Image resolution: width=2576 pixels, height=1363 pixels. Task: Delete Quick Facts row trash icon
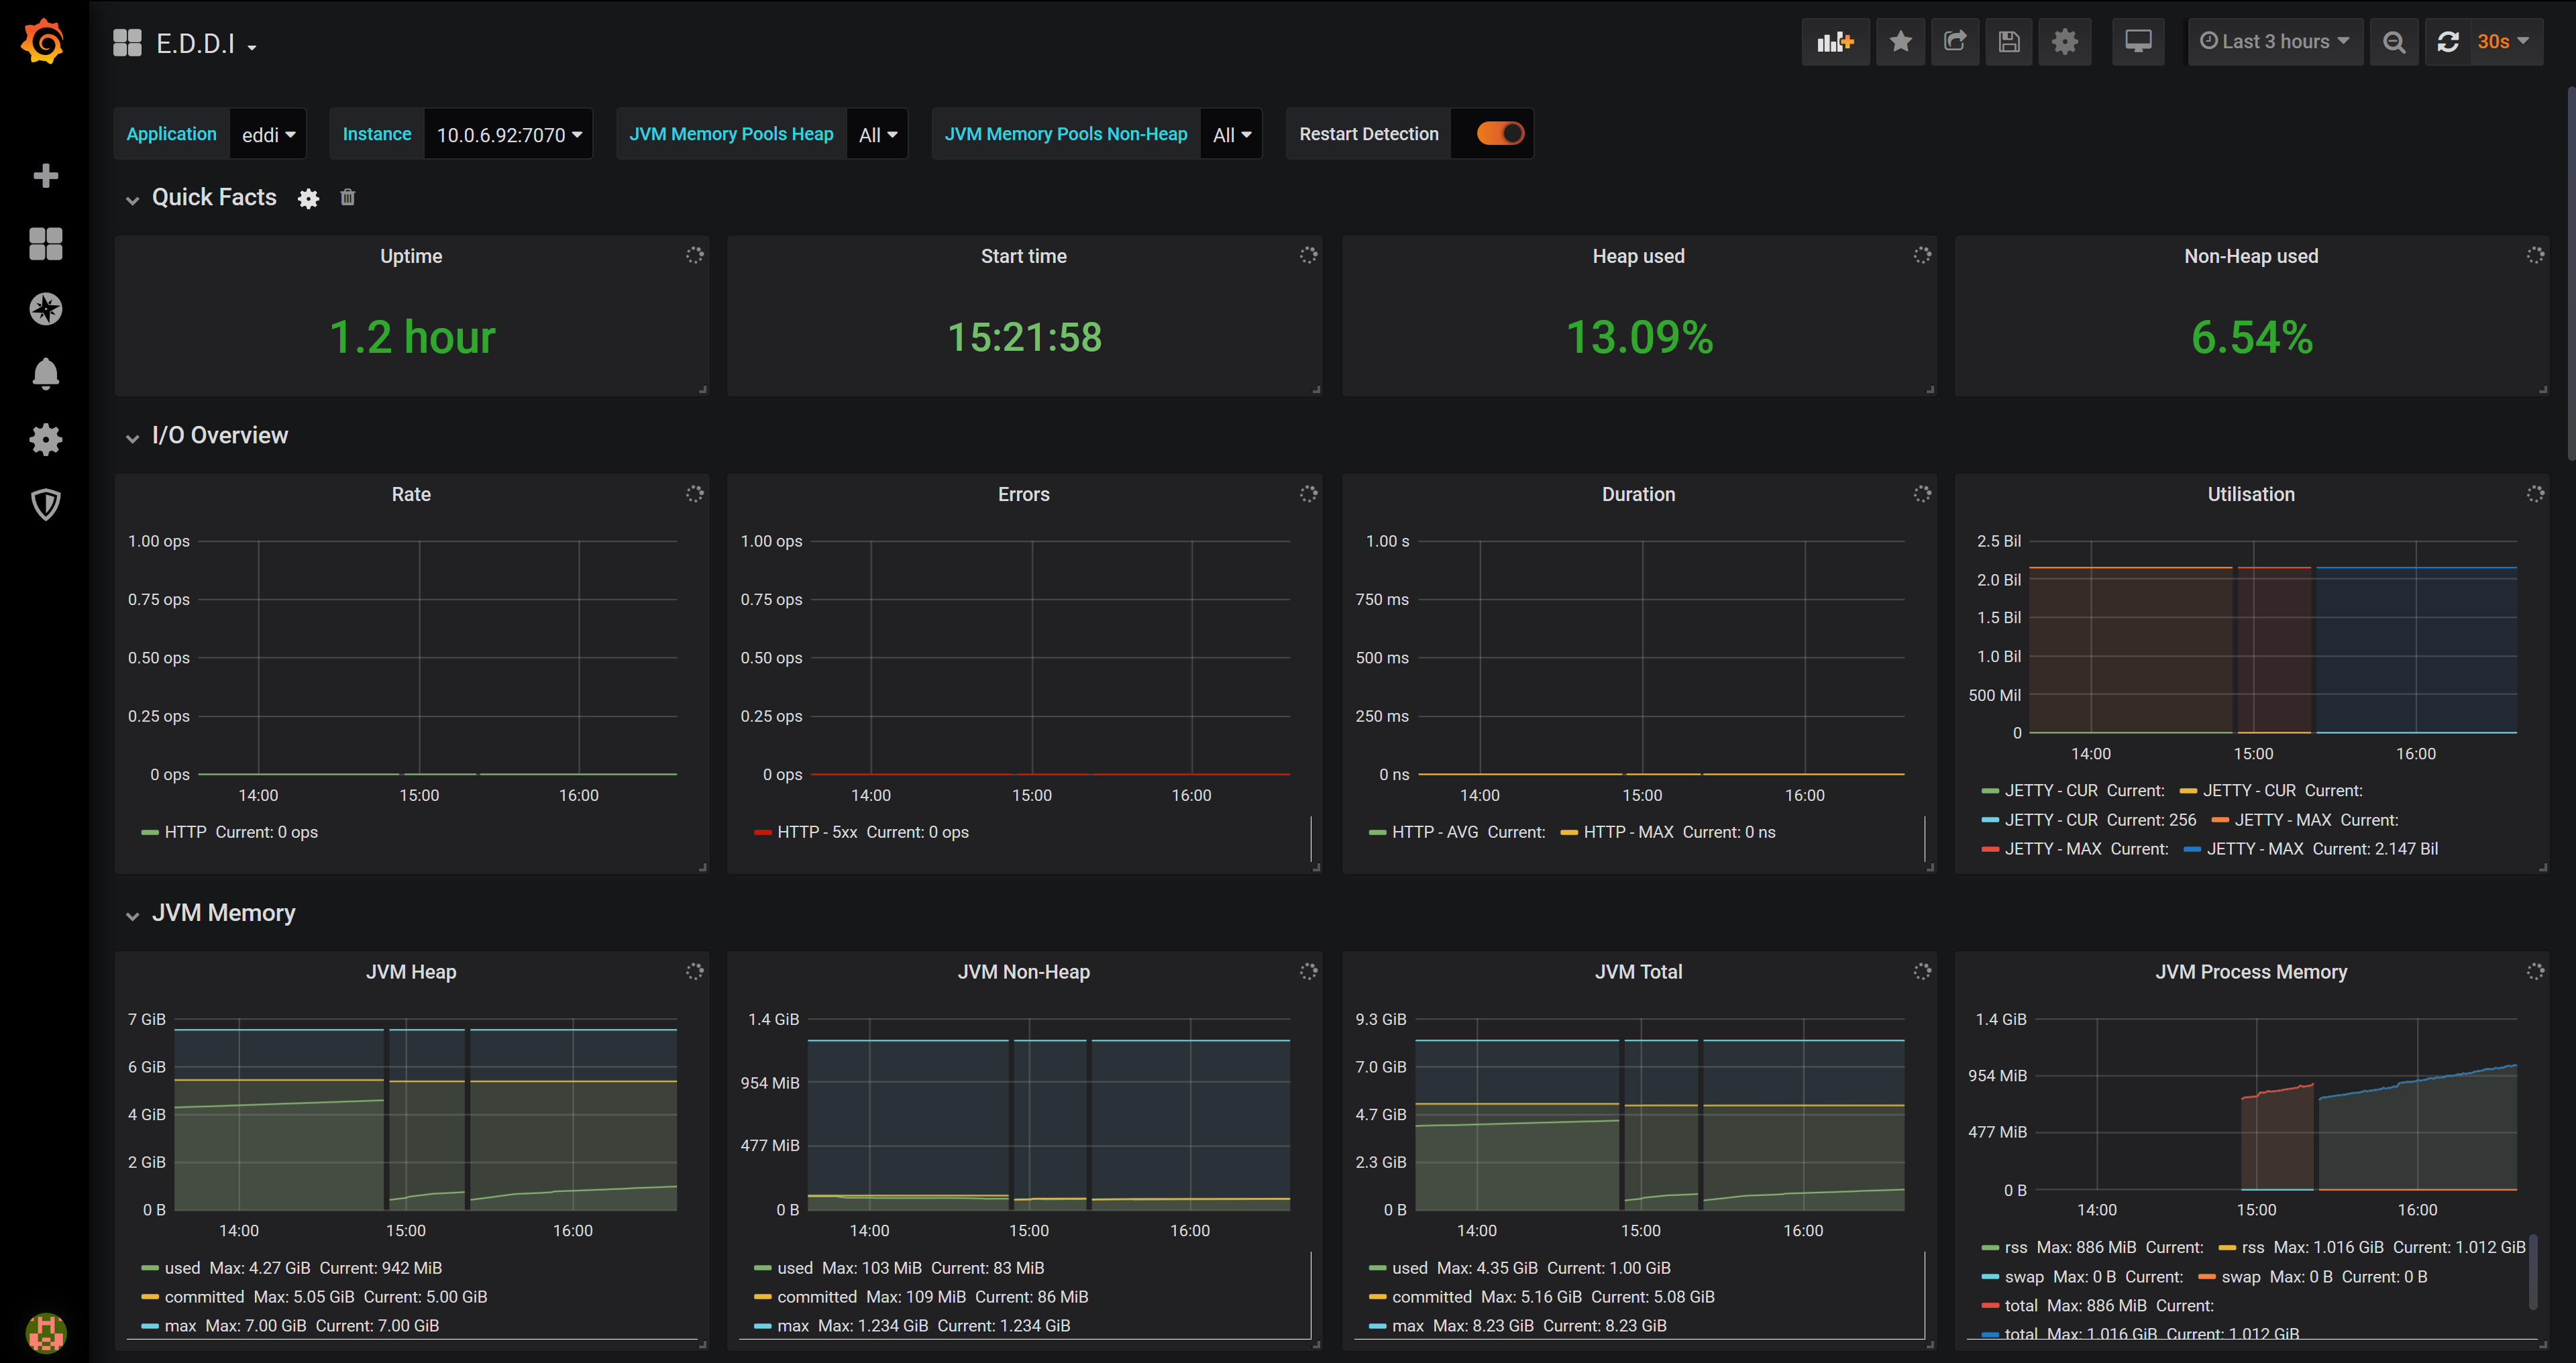coord(347,198)
